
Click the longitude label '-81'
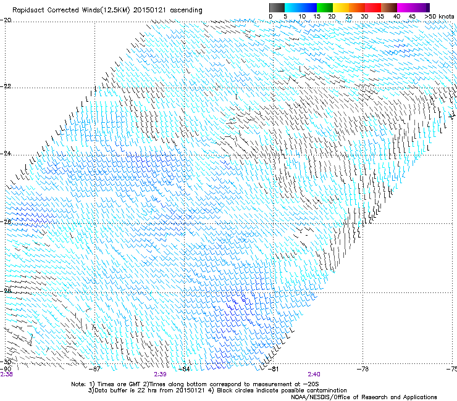point(273,369)
